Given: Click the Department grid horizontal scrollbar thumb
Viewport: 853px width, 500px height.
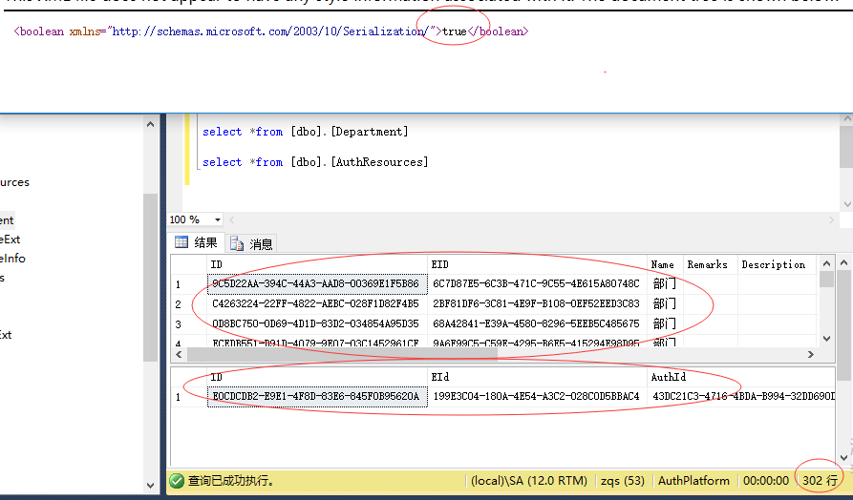Looking at the screenshot, I should click(342, 354).
